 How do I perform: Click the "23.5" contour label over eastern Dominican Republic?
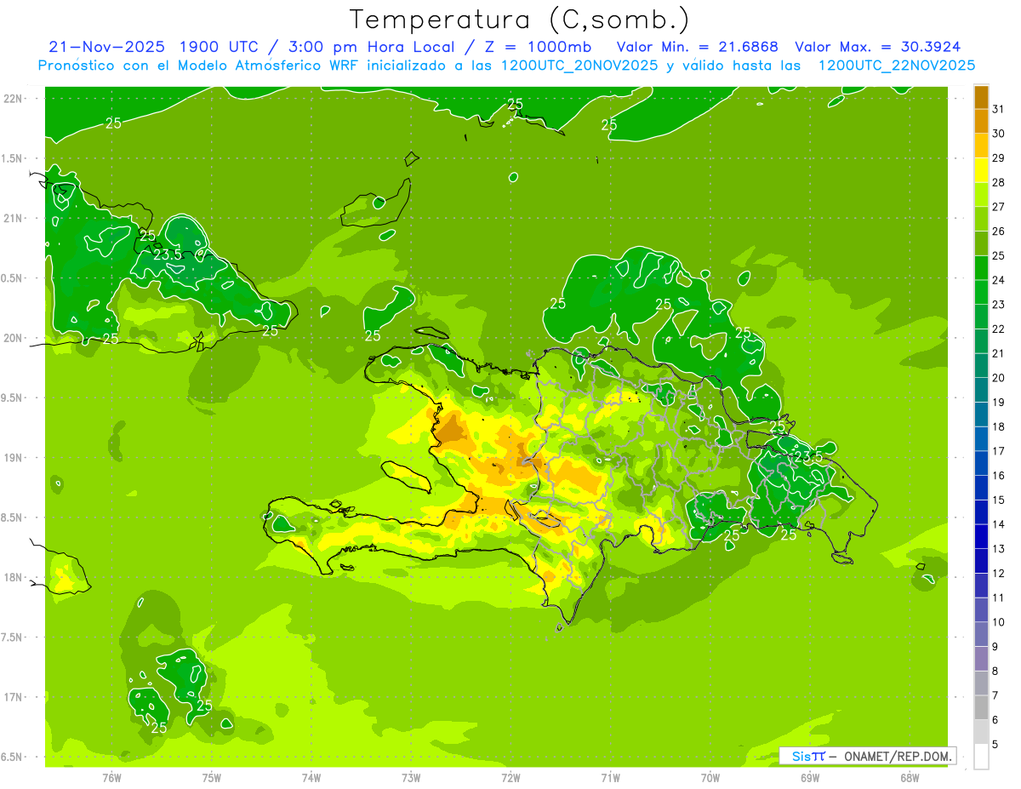809,456
